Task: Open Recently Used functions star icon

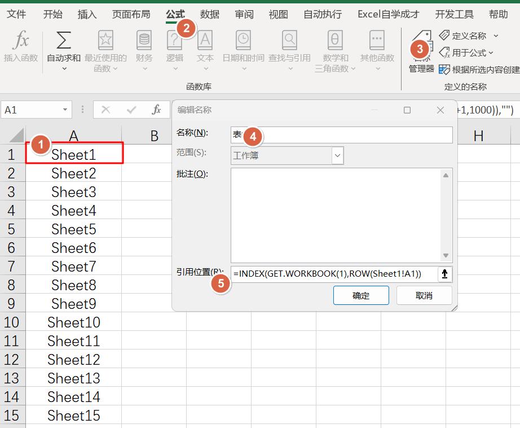Action: (105, 40)
